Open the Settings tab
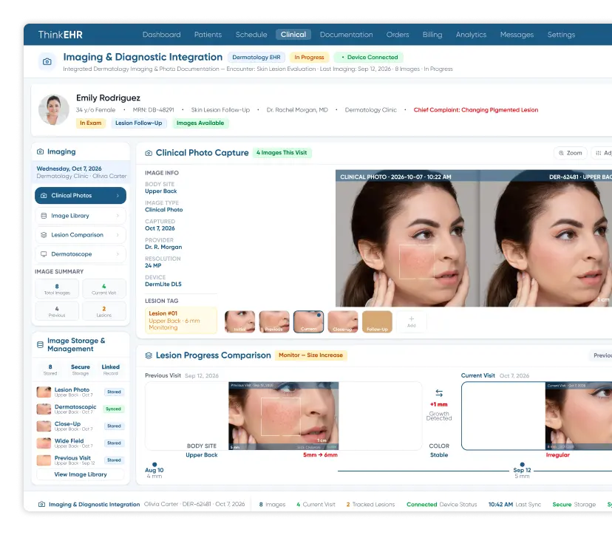Viewport: 612px width, 535px height. (561, 34)
